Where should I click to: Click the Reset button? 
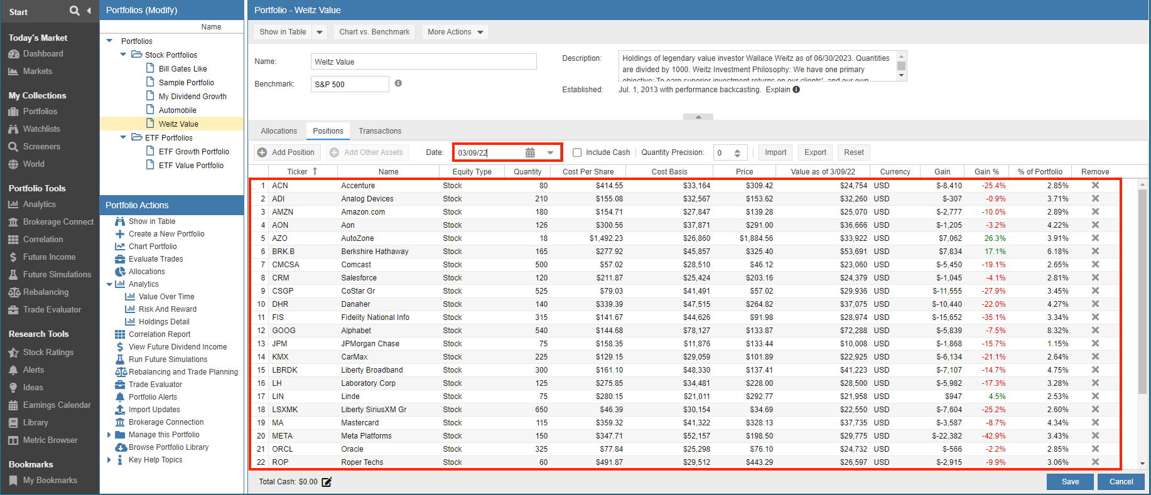853,152
